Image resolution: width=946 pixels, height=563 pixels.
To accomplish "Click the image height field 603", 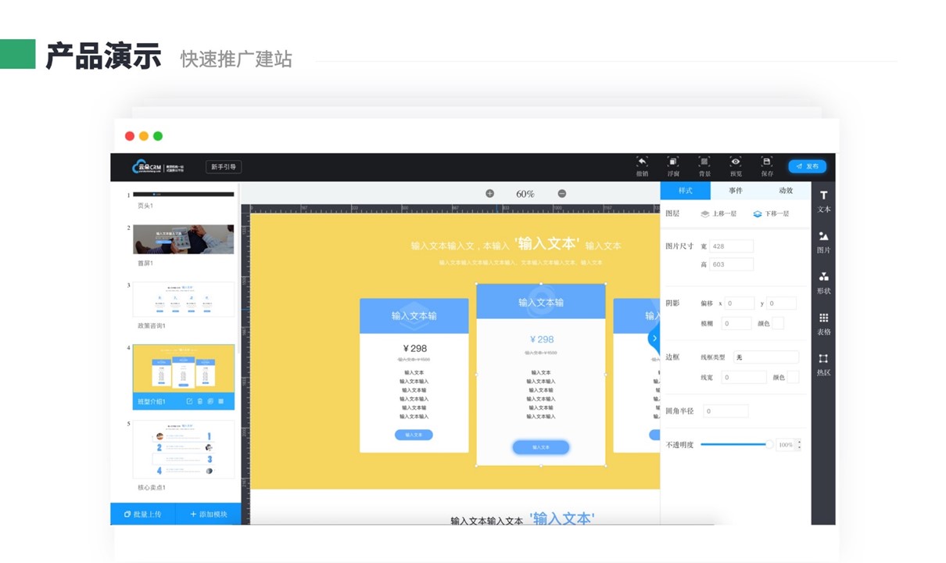I will click(731, 264).
